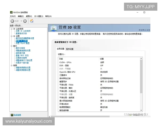Open 查看 HDCP 状态 task
Image resolution: width=160 pixels, height=128 pixels.
(x=22, y=55)
